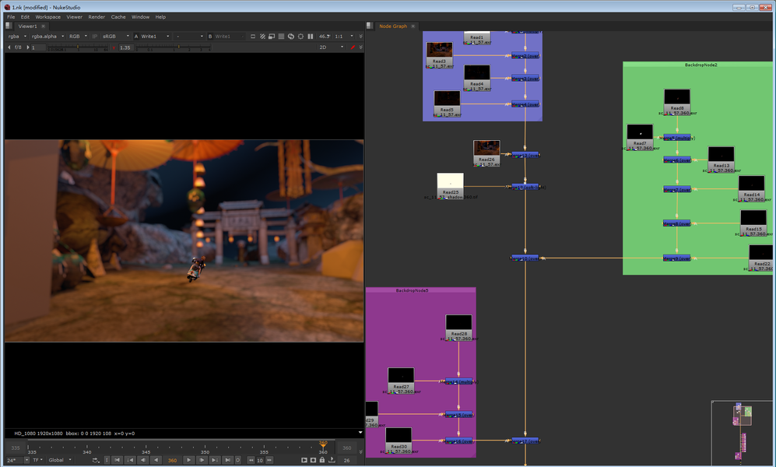
Task: Click the playback loop mode icon
Action: pos(96,460)
